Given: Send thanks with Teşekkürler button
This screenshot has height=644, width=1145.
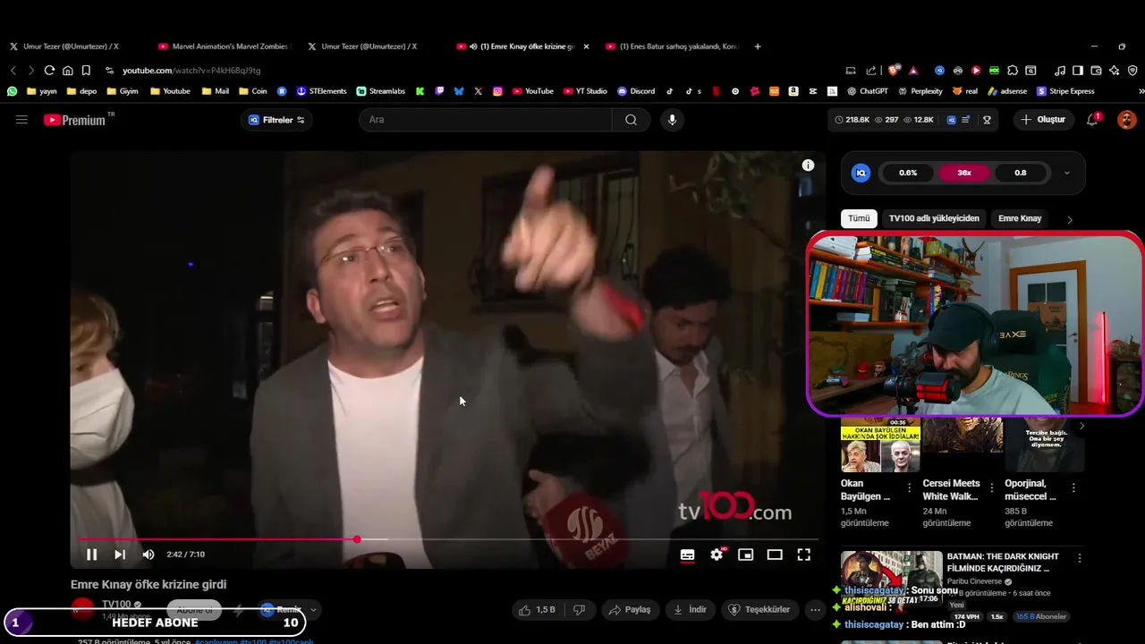Looking at the screenshot, I should (x=759, y=610).
